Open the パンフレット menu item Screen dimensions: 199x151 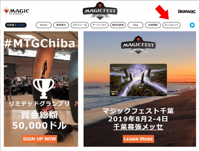tap(171, 25)
